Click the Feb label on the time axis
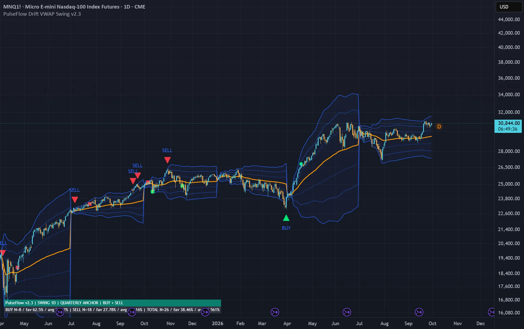This screenshot has width=524, height=329. (x=240, y=323)
